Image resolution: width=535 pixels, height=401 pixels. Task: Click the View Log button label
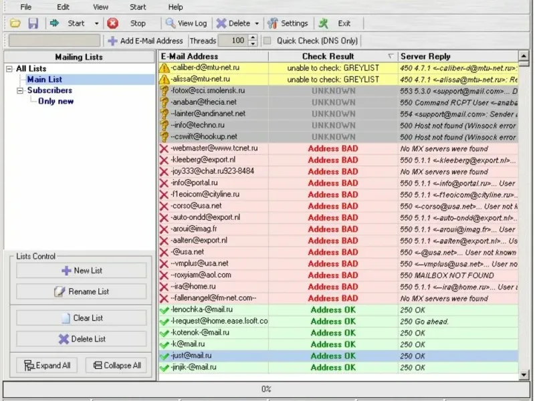click(x=192, y=23)
